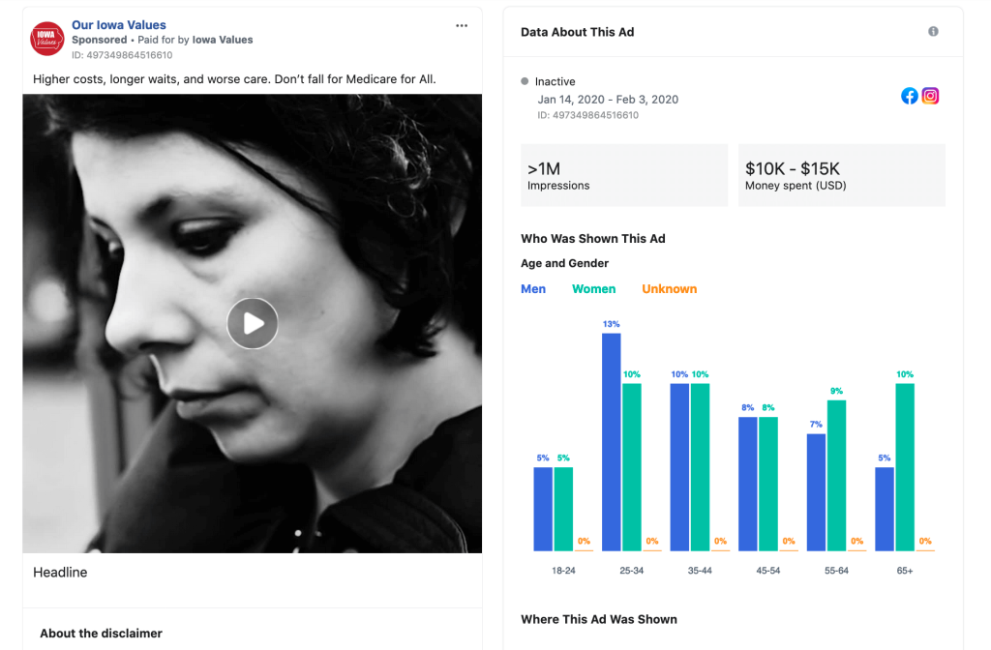
Task: Toggle the Unknown legend filter
Action: click(x=669, y=288)
